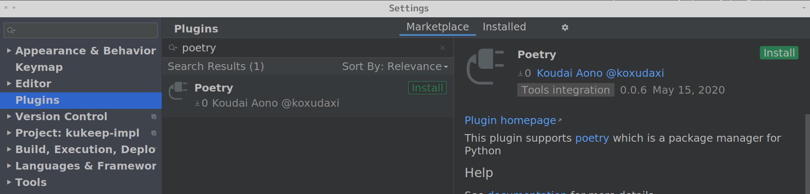Open the Koudai Aono @koxudaxi vendor link
Screen dimensions: 810x194
tap(600, 73)
